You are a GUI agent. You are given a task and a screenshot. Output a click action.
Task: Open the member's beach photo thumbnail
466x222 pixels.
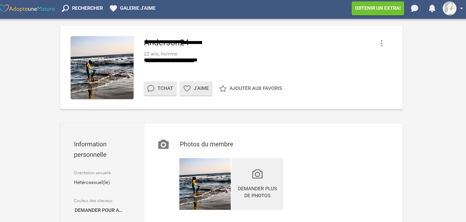click(205, 184)
